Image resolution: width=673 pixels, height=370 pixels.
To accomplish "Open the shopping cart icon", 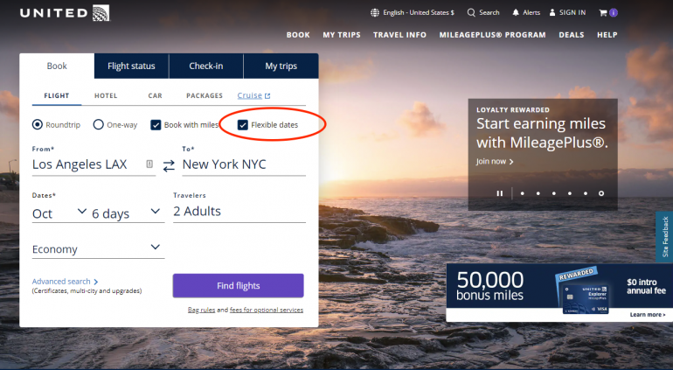I will [603, 12].
